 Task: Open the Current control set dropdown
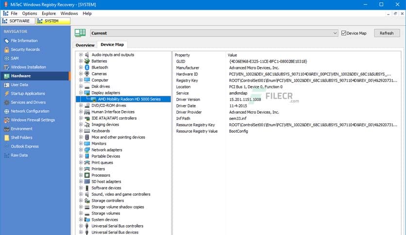click(x=214, y=33)
